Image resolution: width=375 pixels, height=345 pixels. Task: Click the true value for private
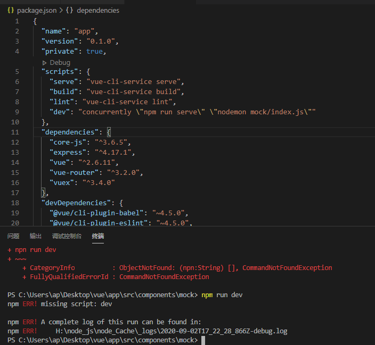pyautogui.click(x=94, y=52)
